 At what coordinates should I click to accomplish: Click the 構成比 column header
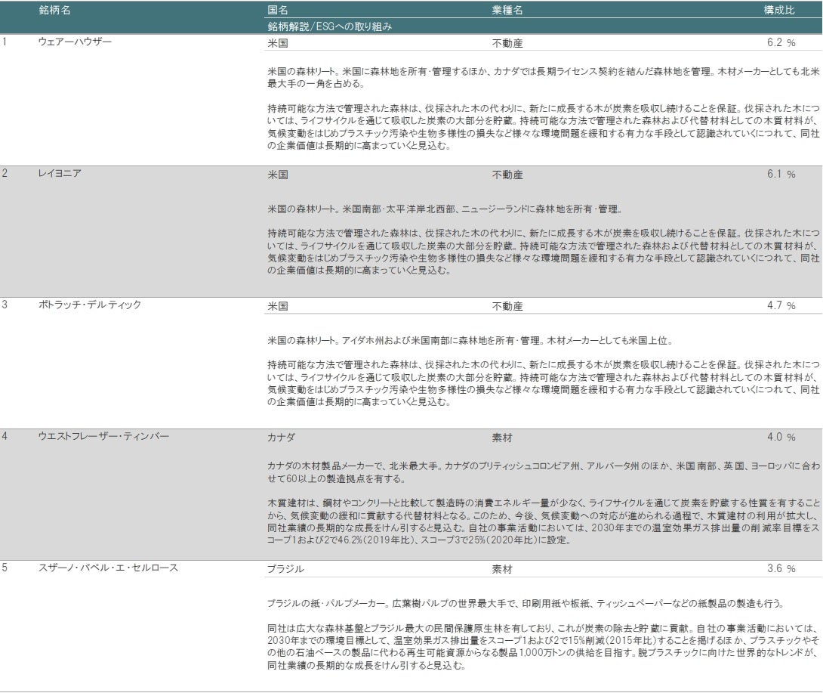(779, 11)
